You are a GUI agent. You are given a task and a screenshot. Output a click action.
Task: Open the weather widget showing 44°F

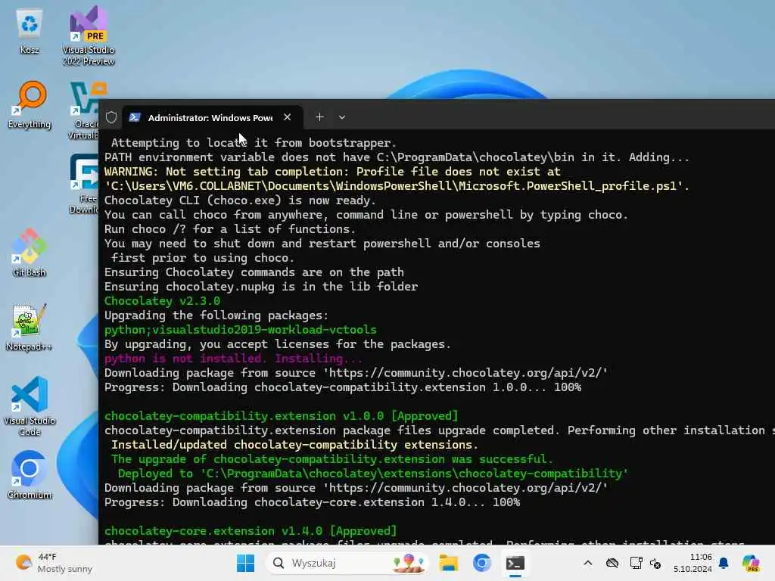click(x=54, y=563)
